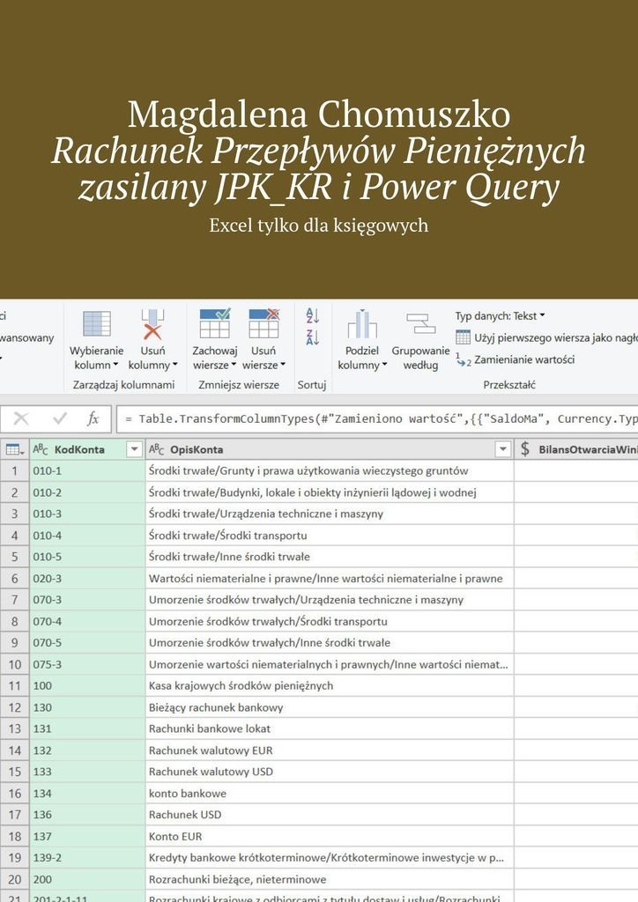The image size is (638, 902).
Task: Click inside the formula bar text
Action: [379, 418]
